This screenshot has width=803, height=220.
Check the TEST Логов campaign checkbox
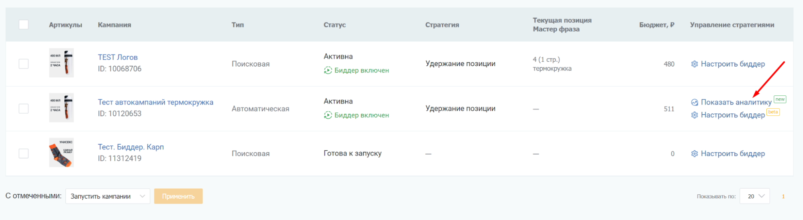(x=24, y=64)
